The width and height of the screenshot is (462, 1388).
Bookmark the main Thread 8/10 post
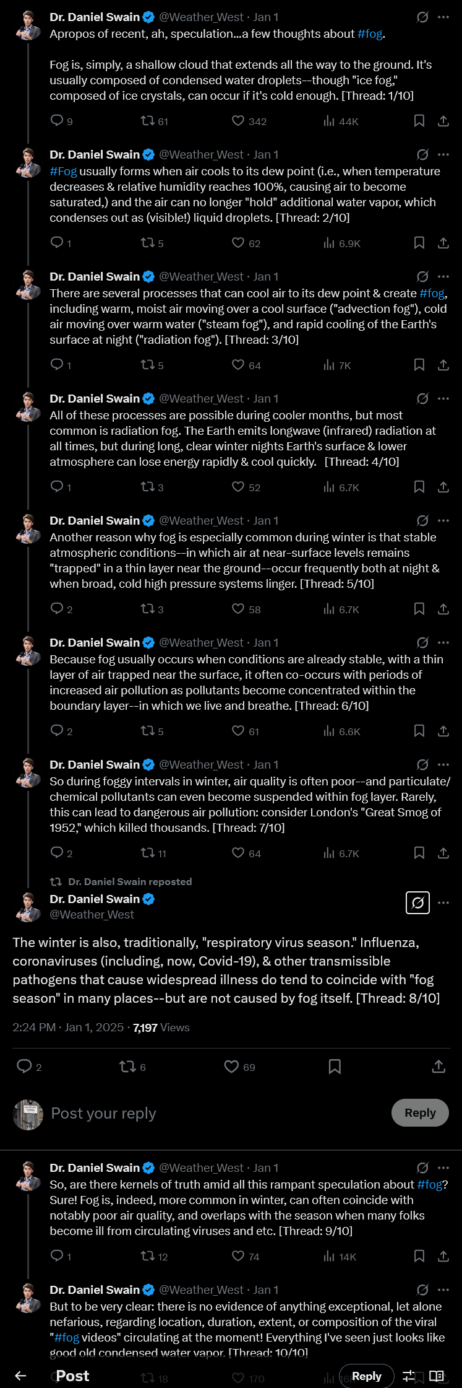click(x=335, y=1066)
